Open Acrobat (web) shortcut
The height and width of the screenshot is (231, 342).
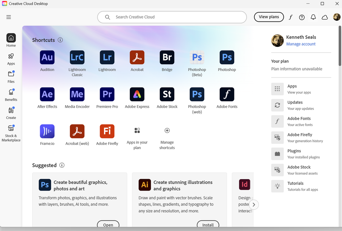(77, 131)
